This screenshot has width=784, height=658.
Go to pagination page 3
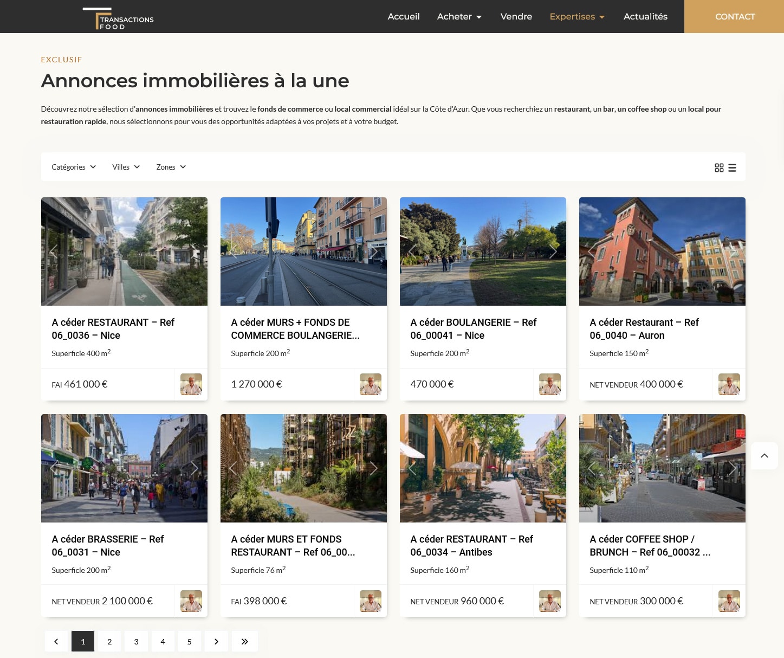pos(136,642)
